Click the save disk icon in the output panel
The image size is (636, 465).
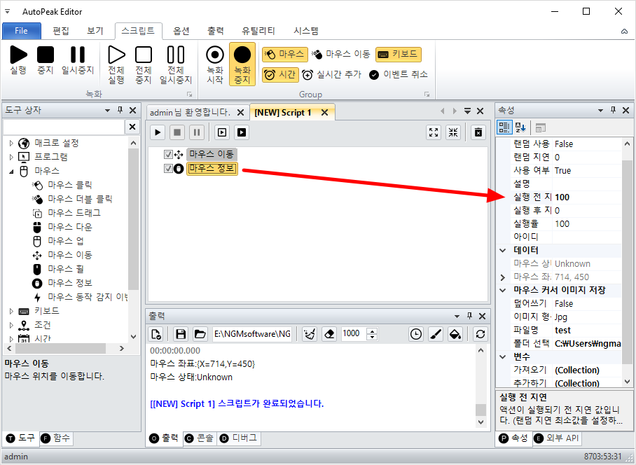(x=181, y=334)
